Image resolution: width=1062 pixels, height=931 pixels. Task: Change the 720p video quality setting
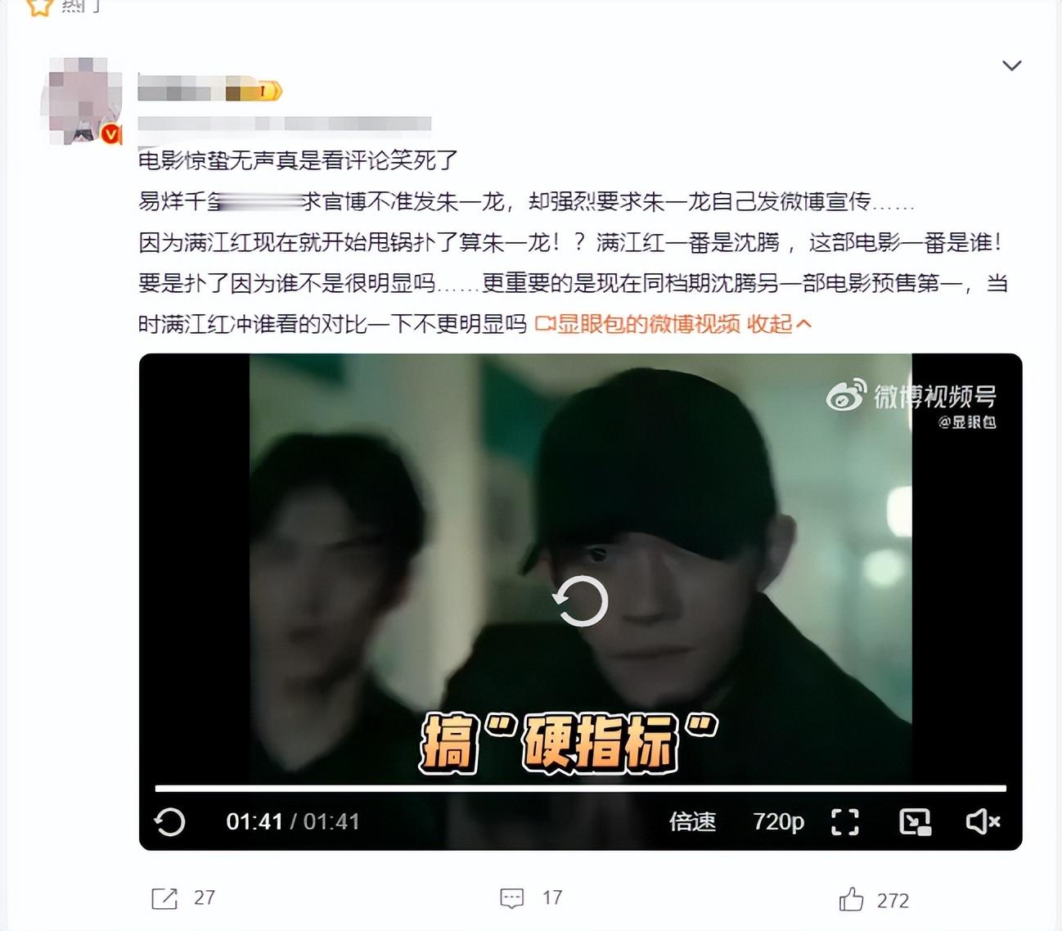(x=778, y=821)
